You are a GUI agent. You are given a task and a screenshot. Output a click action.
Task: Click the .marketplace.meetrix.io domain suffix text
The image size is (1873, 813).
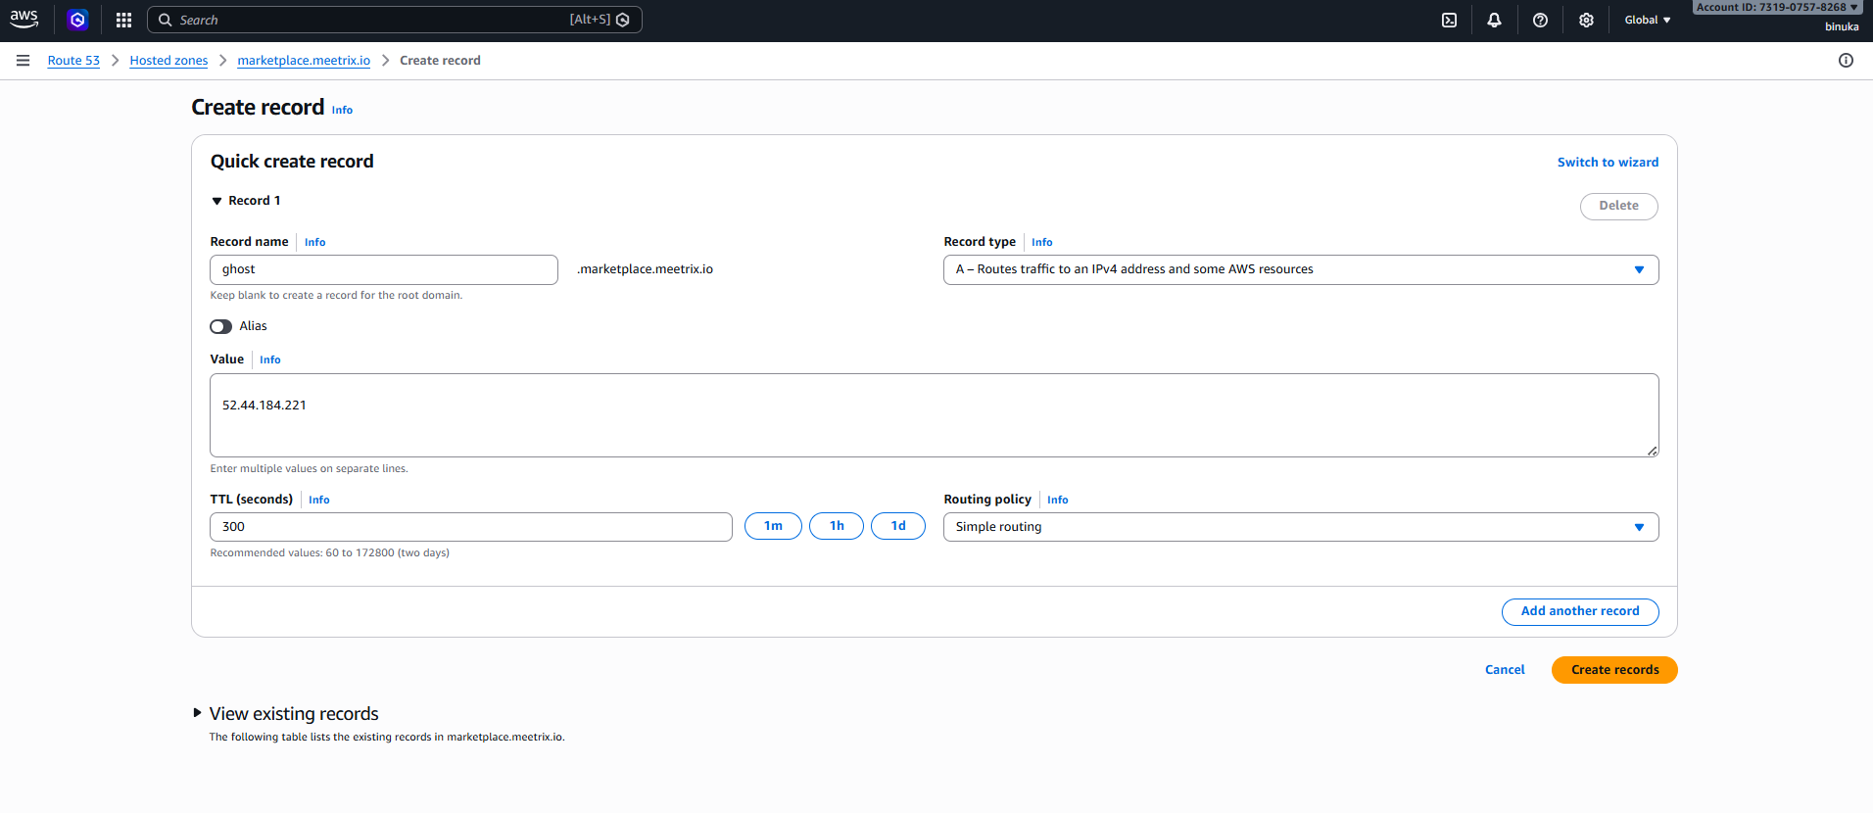646,269
